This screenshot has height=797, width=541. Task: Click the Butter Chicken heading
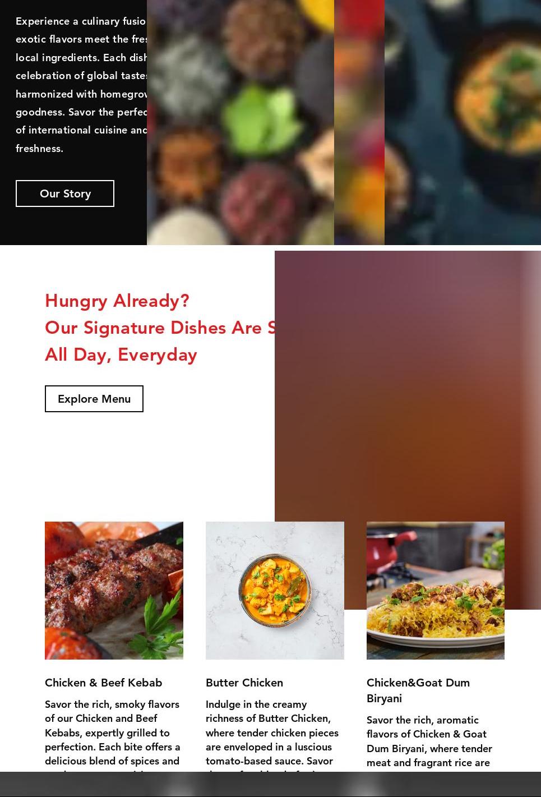click(244, 683)
